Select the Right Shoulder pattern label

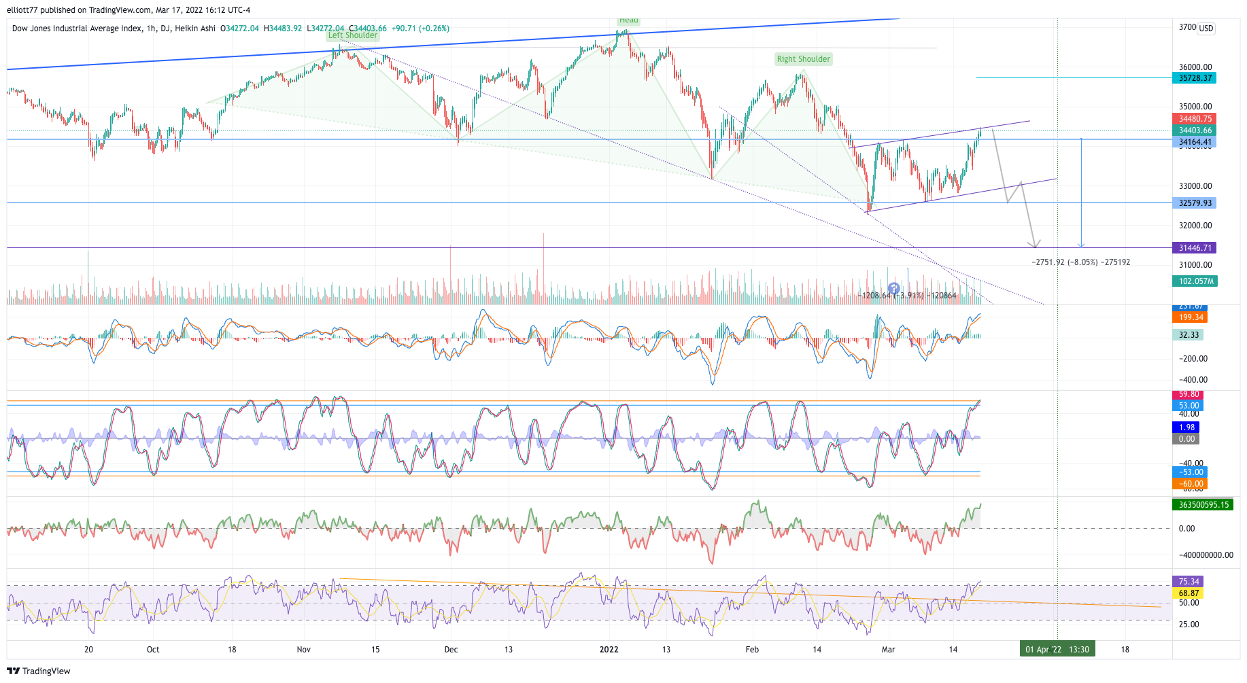tap(804, 59)
